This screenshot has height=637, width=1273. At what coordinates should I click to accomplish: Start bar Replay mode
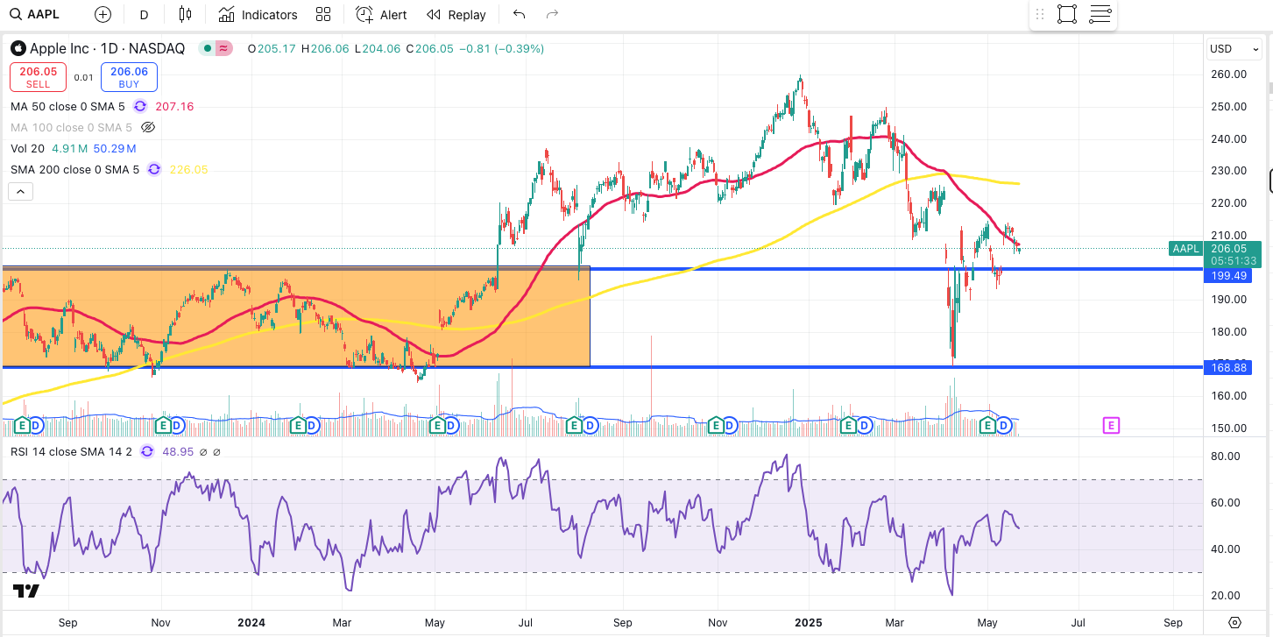456,14
